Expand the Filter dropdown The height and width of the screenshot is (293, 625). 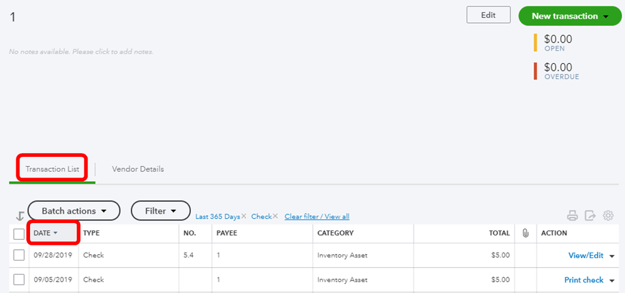click(160, 211)
